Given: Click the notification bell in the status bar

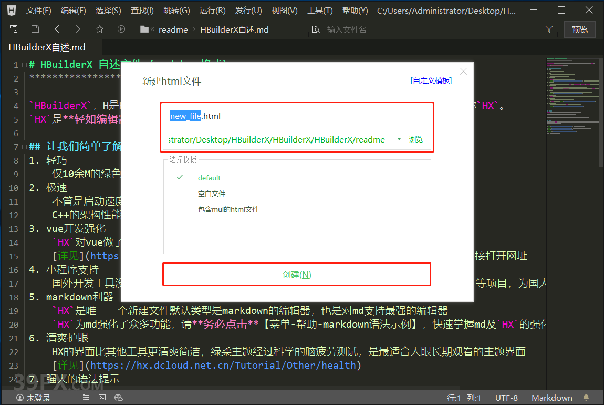Looking at the screenshot, I should coord(585,398).
